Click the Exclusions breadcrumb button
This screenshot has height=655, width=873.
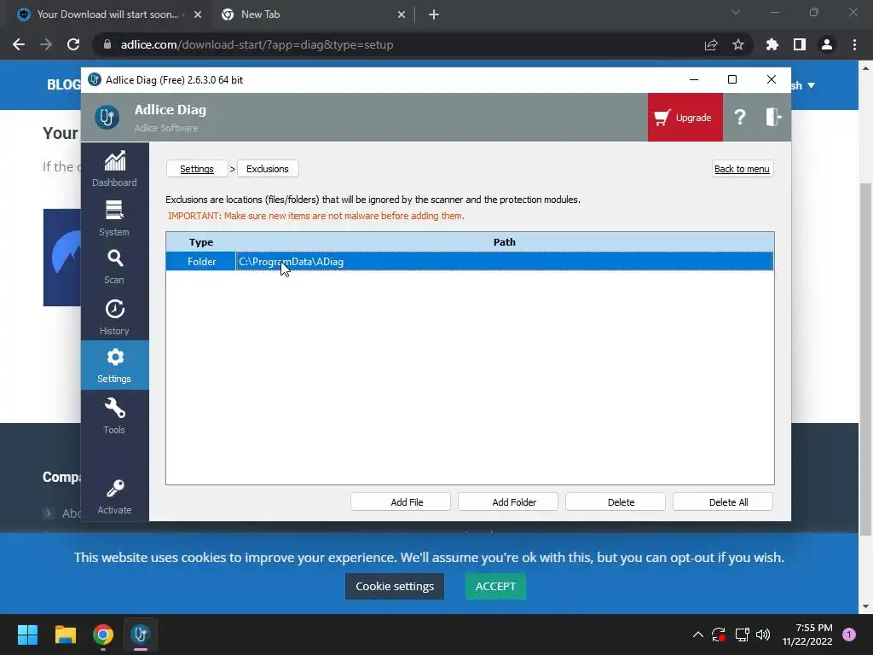[268, 169]
